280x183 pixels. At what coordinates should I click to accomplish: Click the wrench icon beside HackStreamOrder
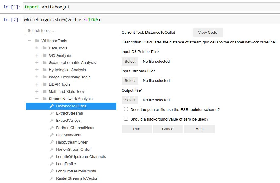point(52,142)
